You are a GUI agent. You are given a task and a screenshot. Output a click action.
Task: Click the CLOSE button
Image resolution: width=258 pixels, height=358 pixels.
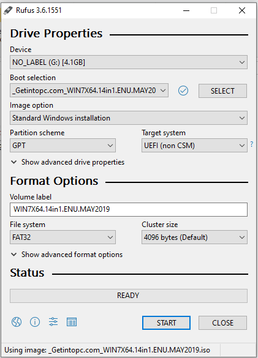pyautogui.click(x=222, y=323)
